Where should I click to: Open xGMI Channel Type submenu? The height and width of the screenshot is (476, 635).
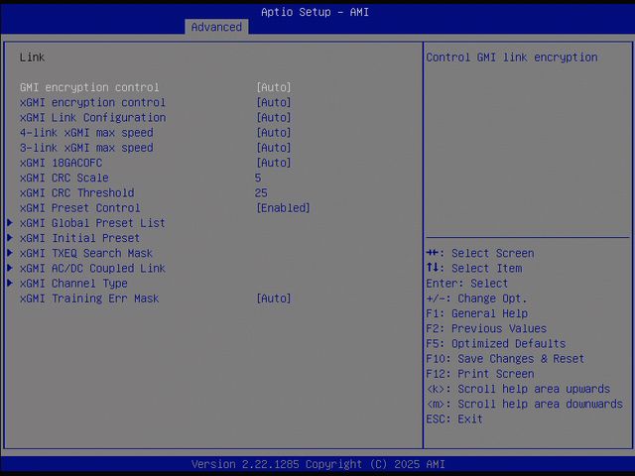[73, 284]
